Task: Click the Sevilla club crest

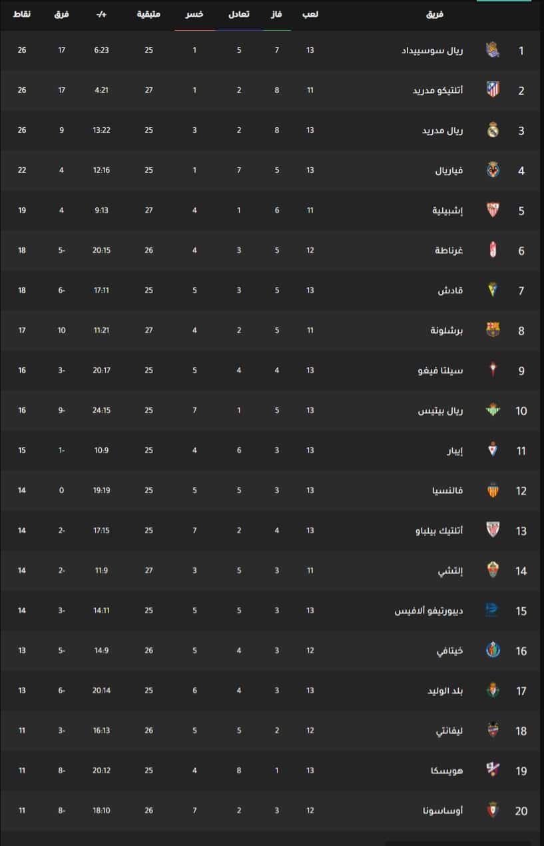Action: pyautogui.click(x=493, y=210)
